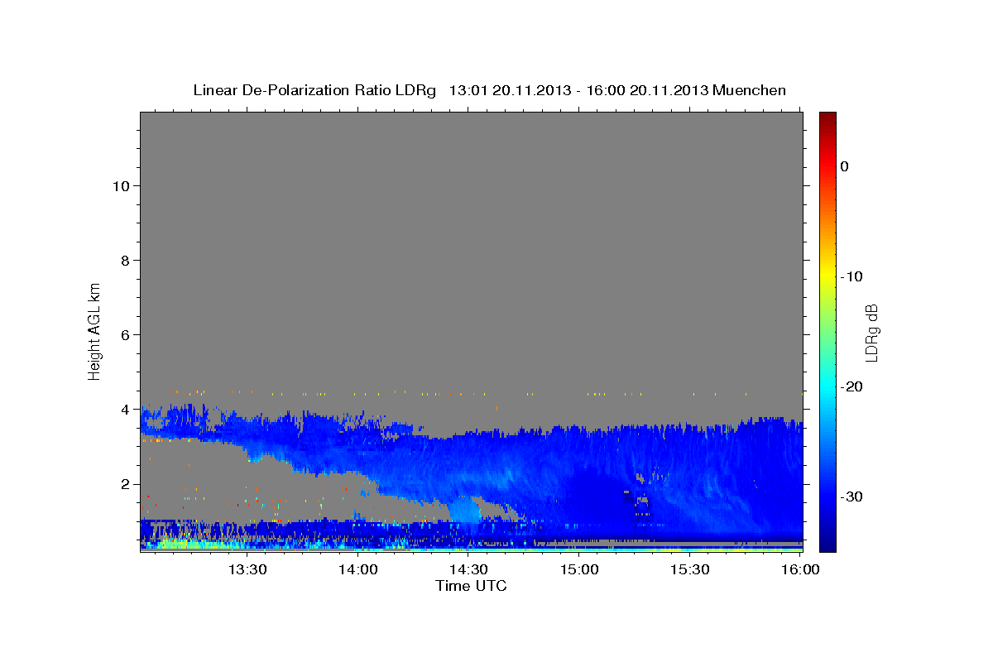Click the colorbar value -10
Screen dimensions: 993x662
click(x=851, y=276)
